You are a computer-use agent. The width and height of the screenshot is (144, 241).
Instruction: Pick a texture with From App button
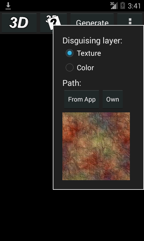click(x=82, y=99)
